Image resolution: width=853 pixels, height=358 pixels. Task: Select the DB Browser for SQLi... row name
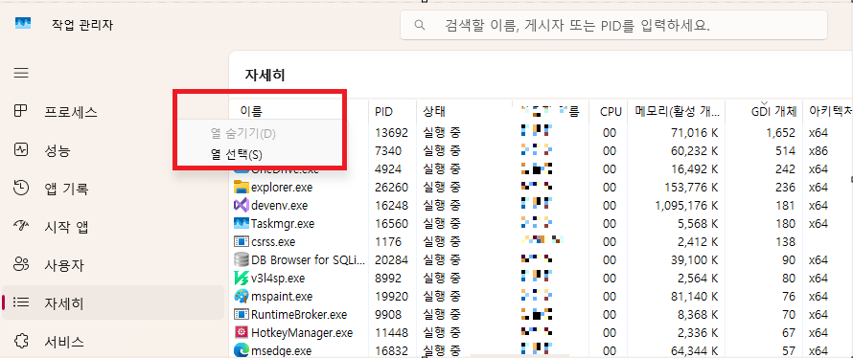[x=309, y=259]
